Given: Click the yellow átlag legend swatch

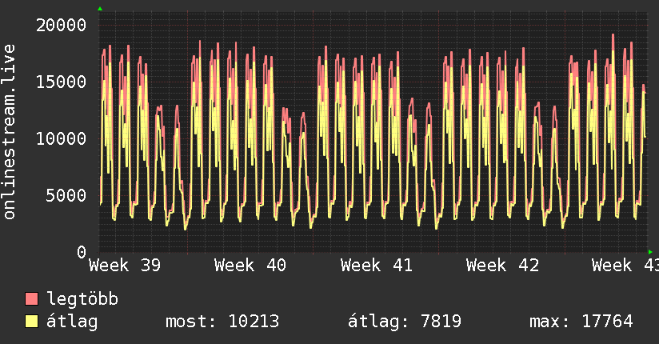Looking at the screenshot, I should 31,322.
